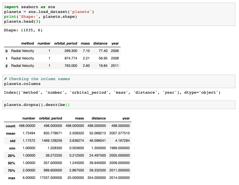Select the '# Checking the column names' comment
The width and height of the screenshot is (239, 185).
point(37,79)
